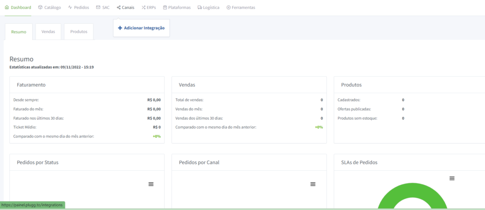
Task: Click the Pedidos por Status heading
Action: (38, 162)
